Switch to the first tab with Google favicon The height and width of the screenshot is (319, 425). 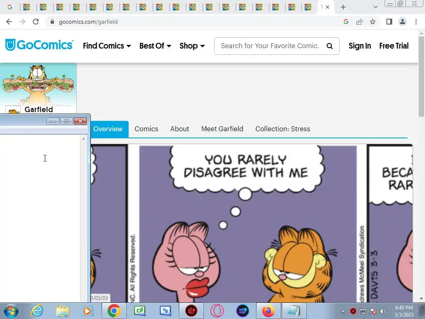(10, 7)
